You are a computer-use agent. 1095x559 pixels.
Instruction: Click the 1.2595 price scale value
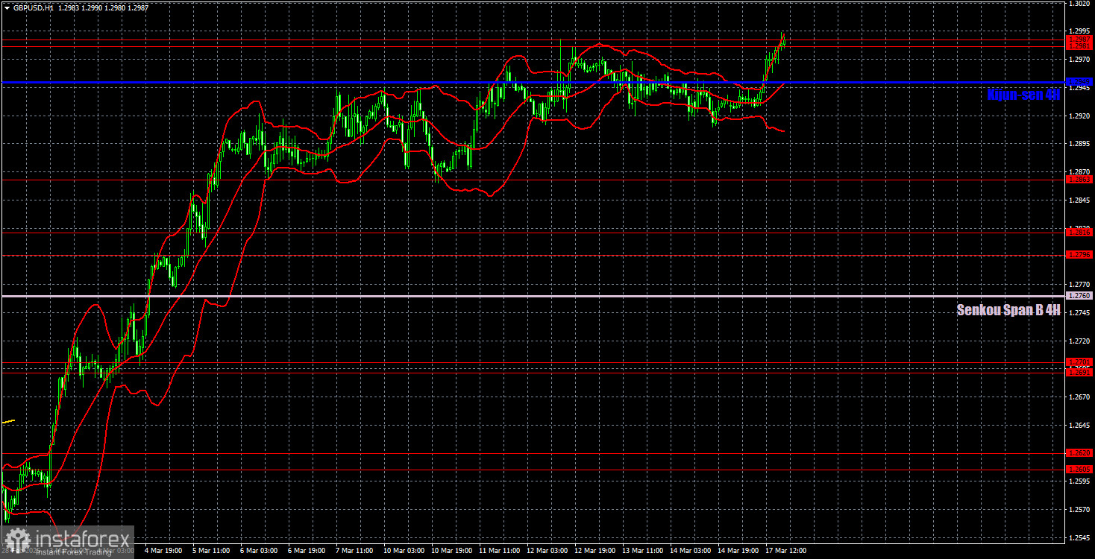[x=1079, y=482]
